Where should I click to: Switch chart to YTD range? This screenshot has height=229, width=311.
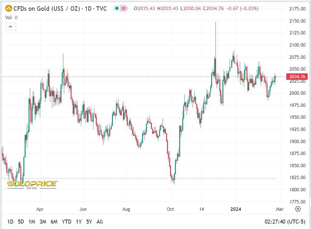[x=66, y=222]
